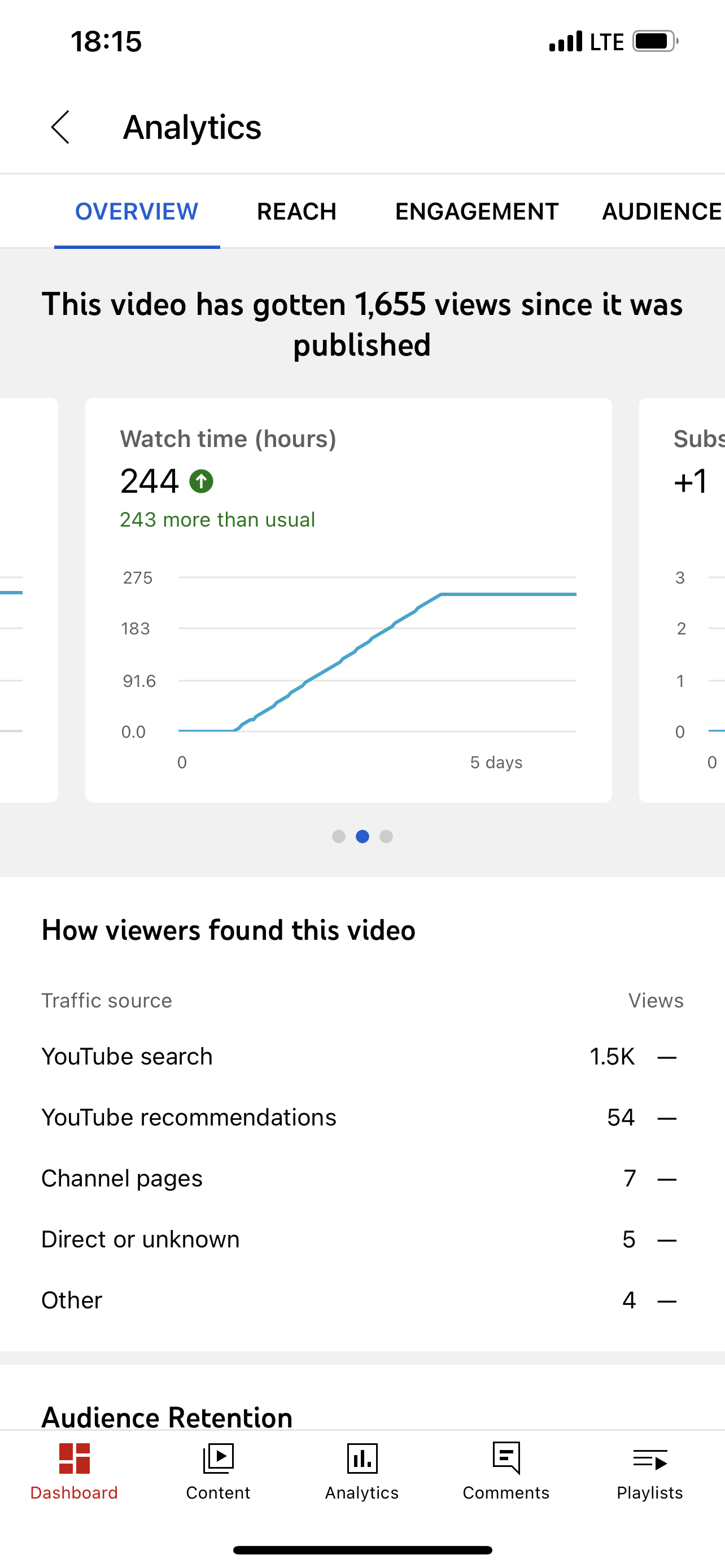Tap the Traffic source column header
This screenshot has height=1568, width=725.
pyautogui.click(x=107, y=1001)
